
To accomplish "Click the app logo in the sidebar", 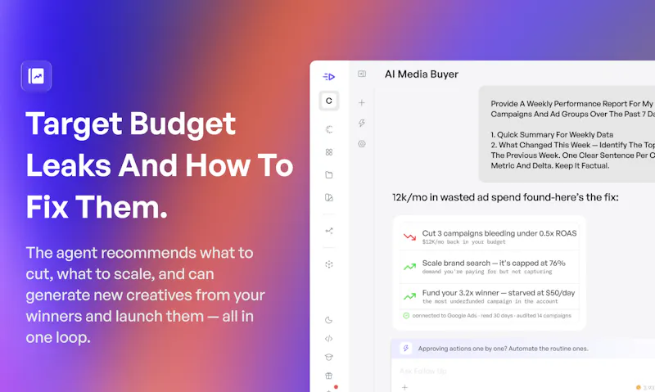I will click(329, 77).
